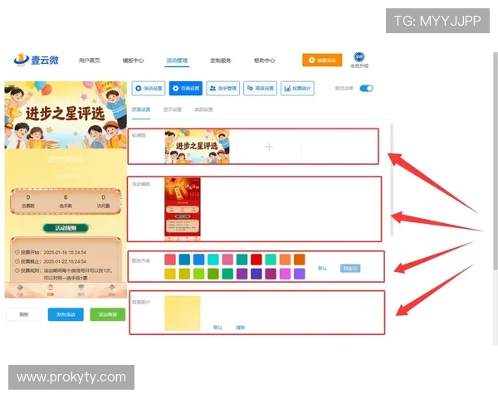Click the green 活动海报 button
Viewport: 498px width, 398px height.
108,314
